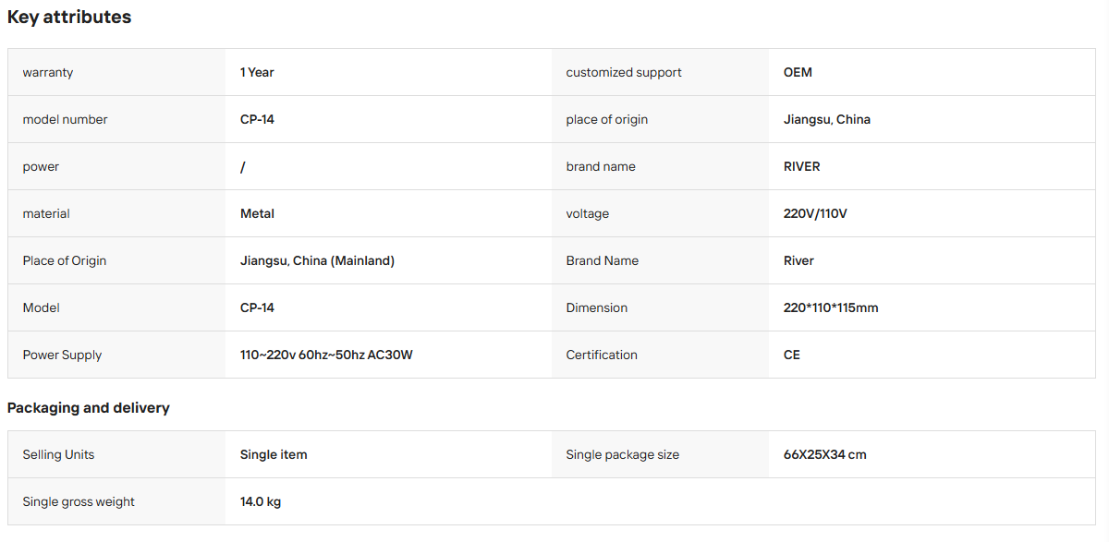Screen dimensions: 1109x542
Task: Click the Single gross weight label
Action: pos(79,501)
